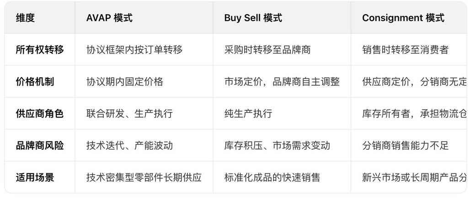Select the 所有权转移 row label
This screenshot has width=470, height=200.
(40, 50)
